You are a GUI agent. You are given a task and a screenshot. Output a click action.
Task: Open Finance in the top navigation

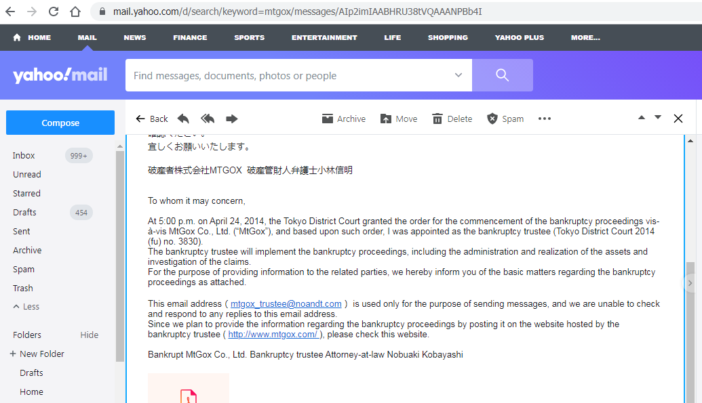190,37
